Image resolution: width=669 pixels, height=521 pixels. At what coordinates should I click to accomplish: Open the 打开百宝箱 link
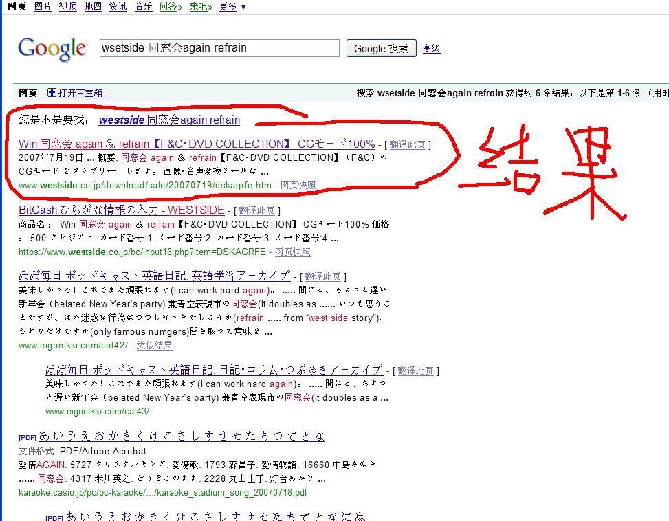[x=85, y=93]
